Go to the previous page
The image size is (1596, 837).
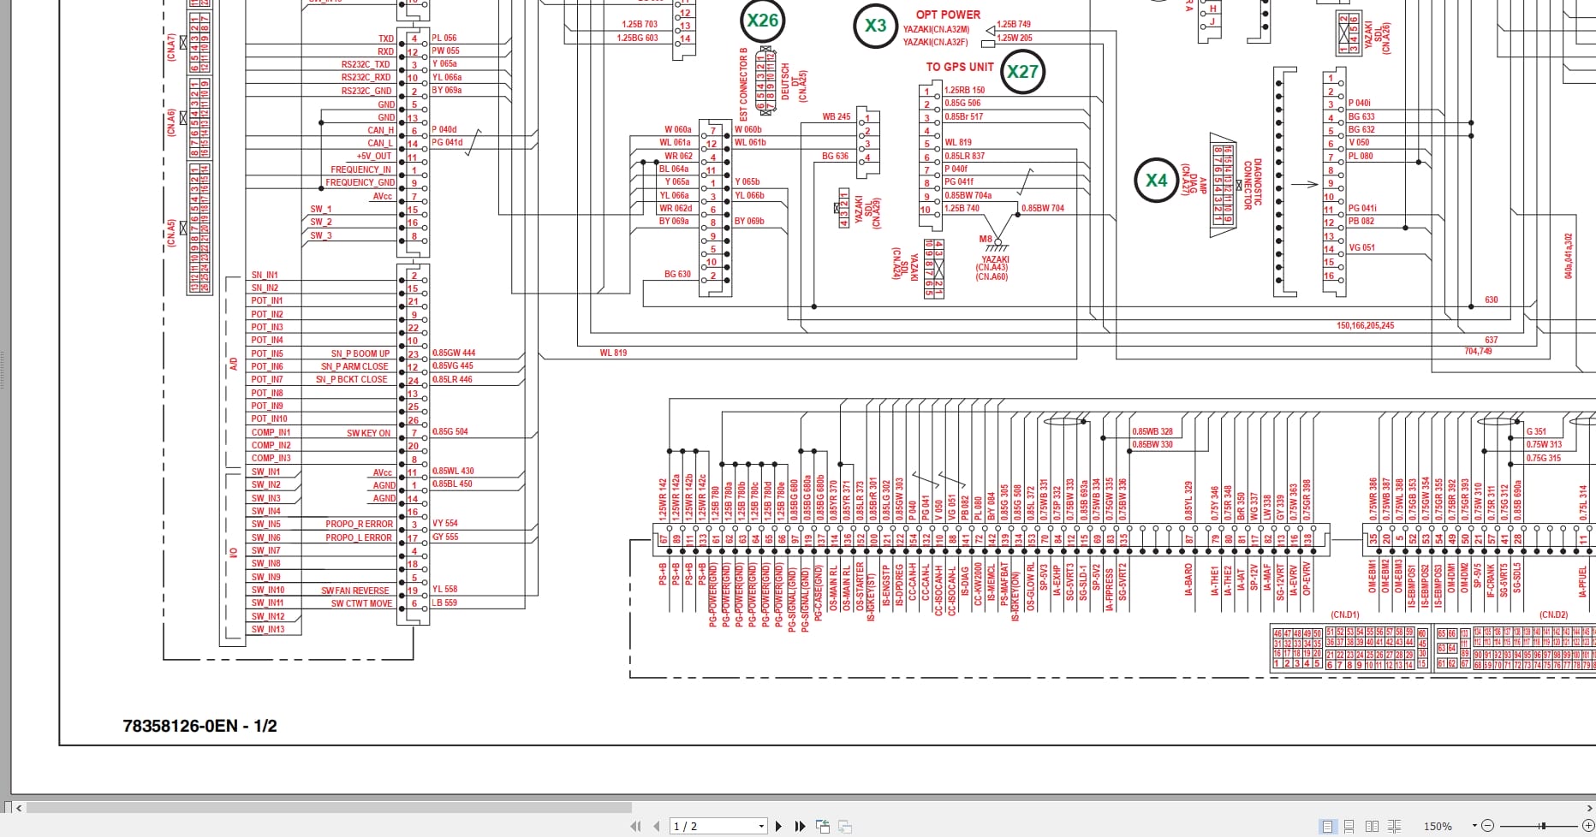click(x=655, y=826)
